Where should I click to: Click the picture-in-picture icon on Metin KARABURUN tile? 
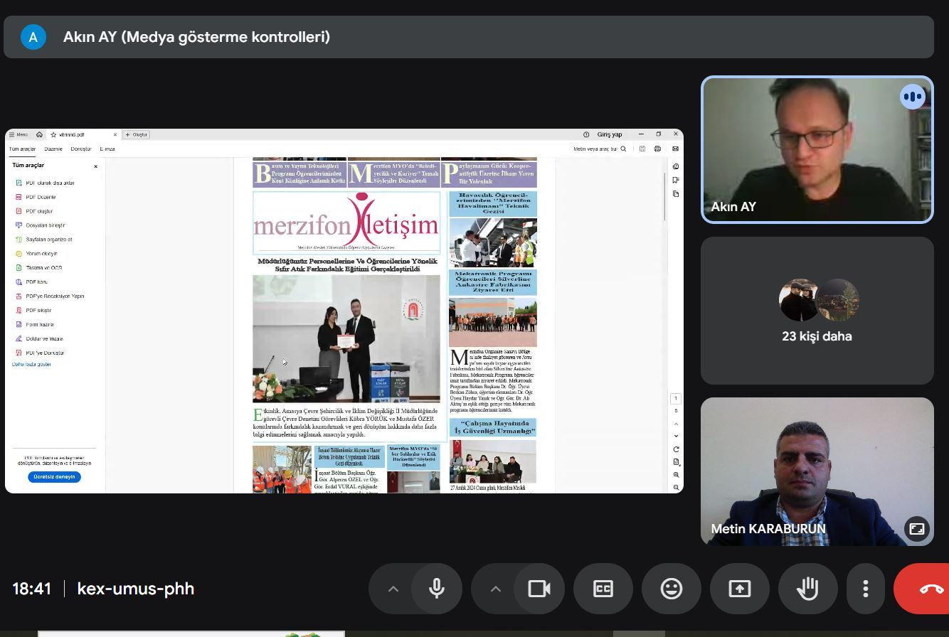pos(916,528)
